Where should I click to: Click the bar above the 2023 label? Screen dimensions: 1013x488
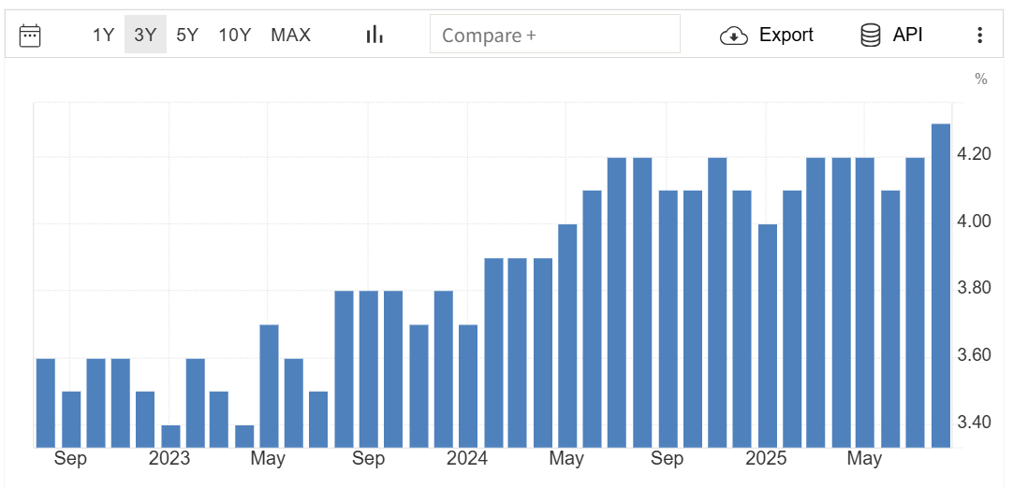(x=170, y=436)
